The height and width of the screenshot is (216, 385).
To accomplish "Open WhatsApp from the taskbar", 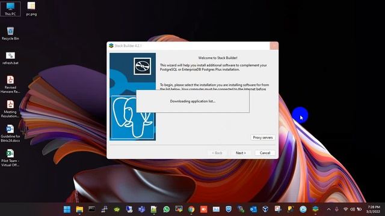I will click(x=167, y=209).
